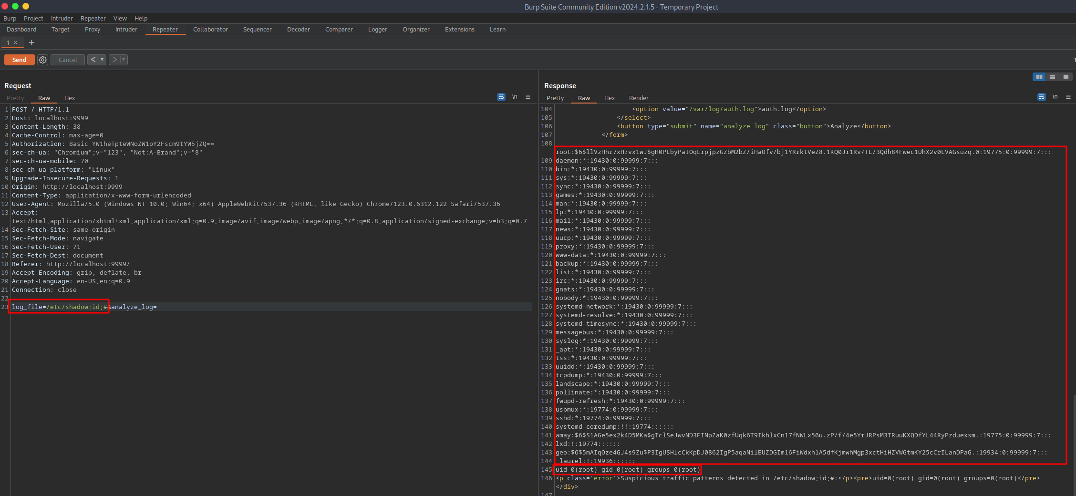Switch to the Sequencer tab
This screenshot has width=1076, height=496.
(258, 29)
